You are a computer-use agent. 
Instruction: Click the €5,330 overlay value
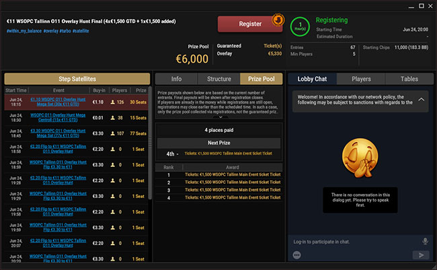(274, 54)
